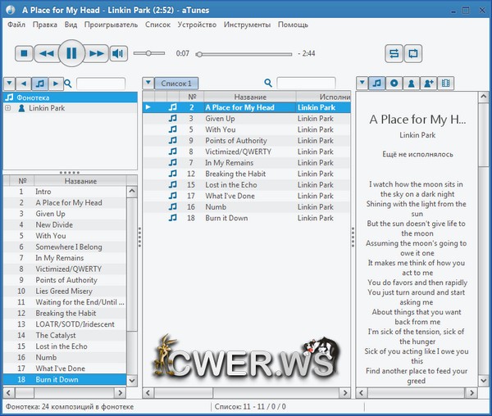Show artist info in the context panel
The width and height of the screenshot is (492, 416).
(x=412, y=83)
